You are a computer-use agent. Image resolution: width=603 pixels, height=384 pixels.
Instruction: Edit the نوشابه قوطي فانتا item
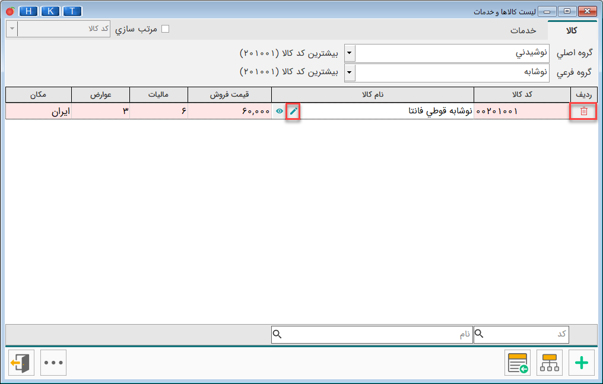[291, 111]
